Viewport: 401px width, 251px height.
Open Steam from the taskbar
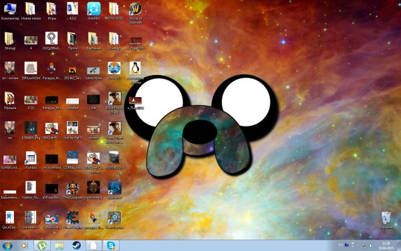(76, 246)
